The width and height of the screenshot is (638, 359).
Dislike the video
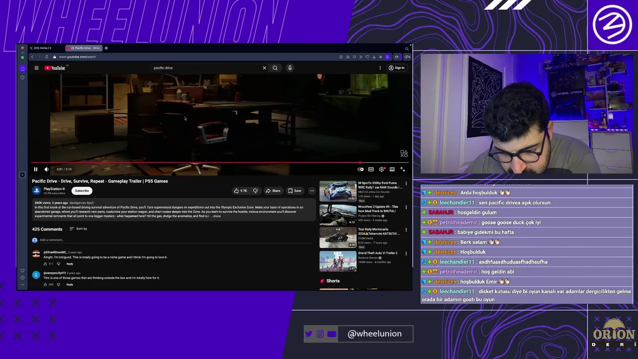(x=255, y=190)
